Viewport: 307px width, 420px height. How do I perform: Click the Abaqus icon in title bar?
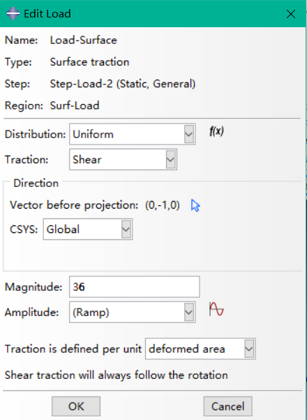click(13, 13)
